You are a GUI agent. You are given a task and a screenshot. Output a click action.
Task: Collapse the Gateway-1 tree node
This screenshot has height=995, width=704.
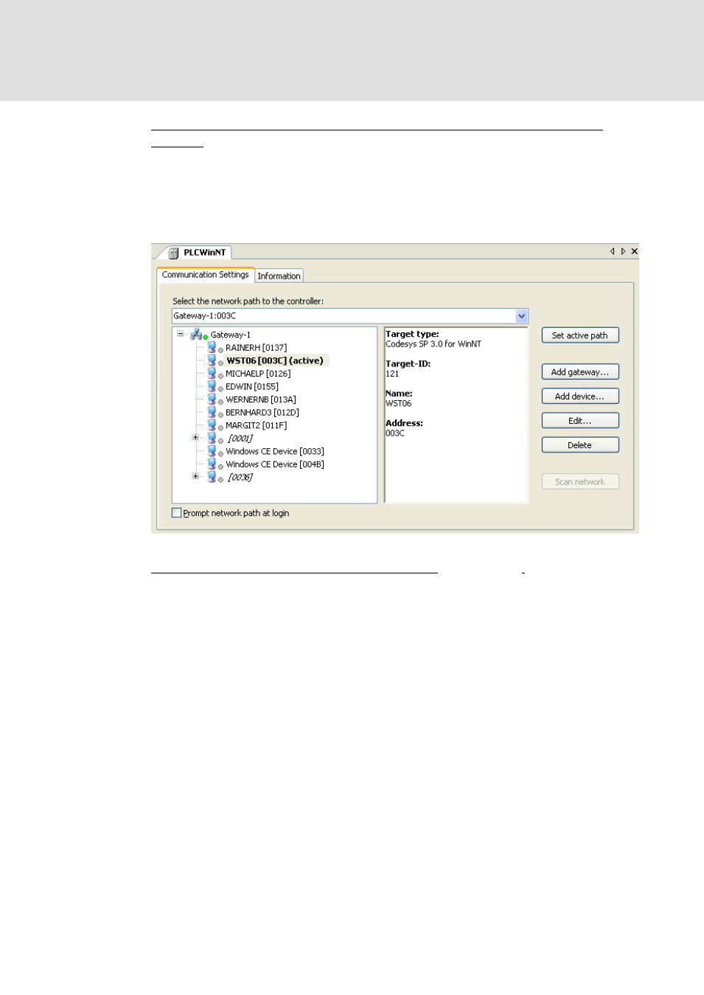[x=181, y=334]
